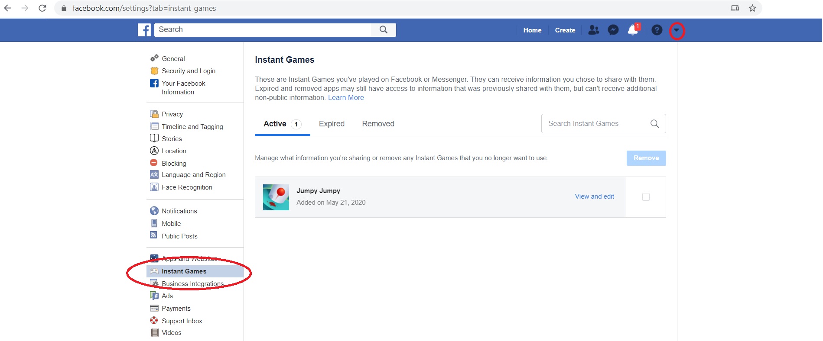
Task: Open Face Recognition settings
Action: 187,187
